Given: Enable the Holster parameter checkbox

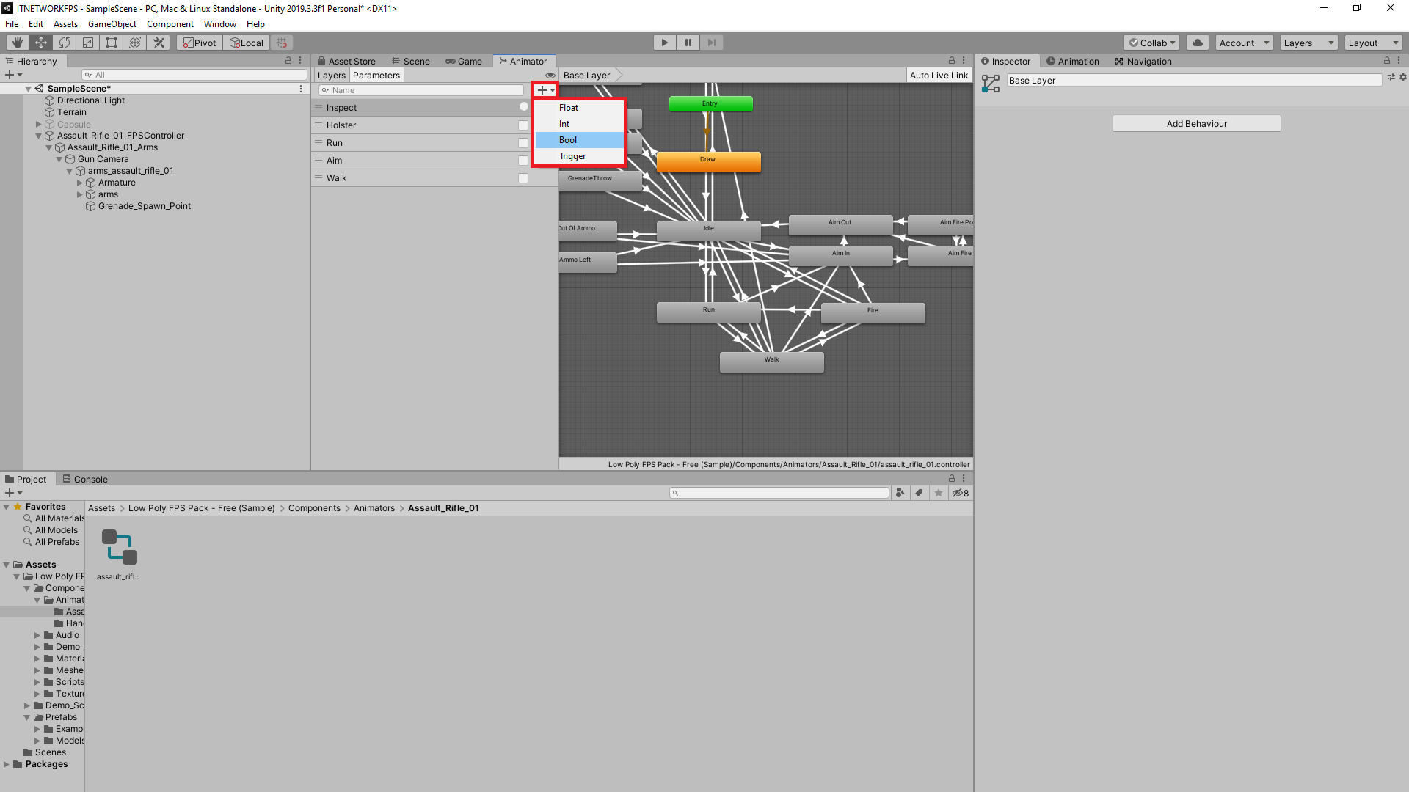Looking at the screenshot, I should (523, 125).
